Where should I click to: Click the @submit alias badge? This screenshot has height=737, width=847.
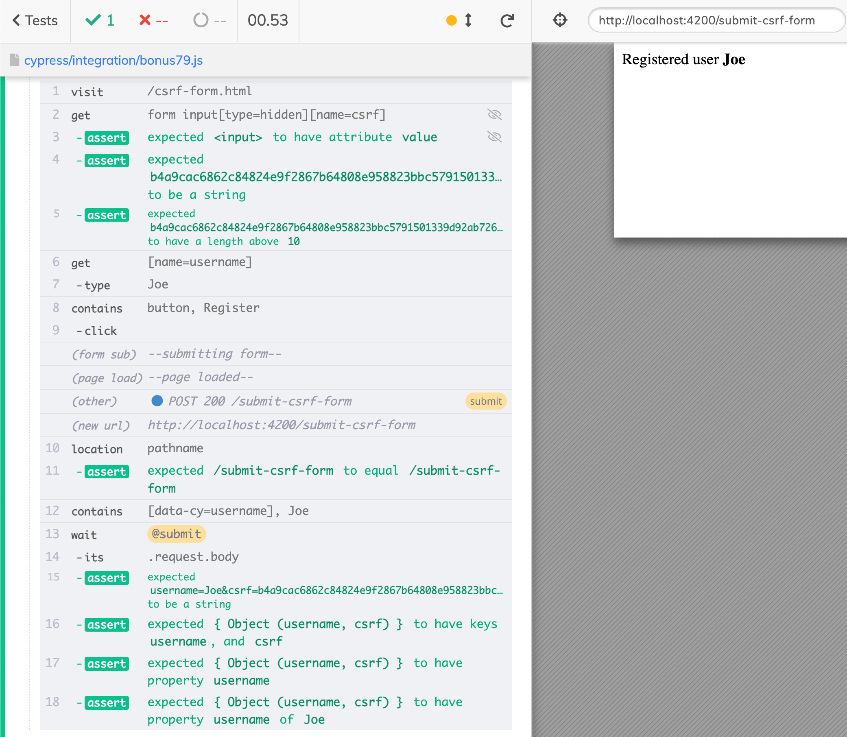coord(176,534)
